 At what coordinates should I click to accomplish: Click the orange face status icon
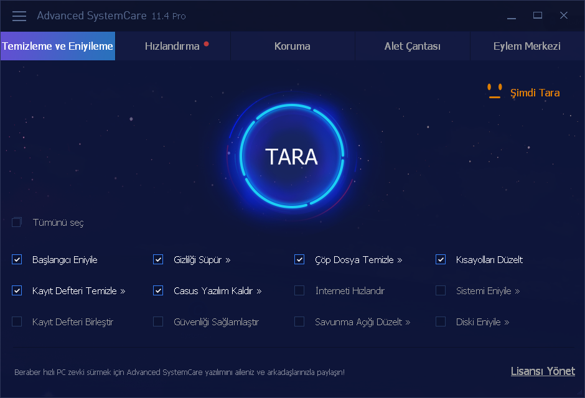coord(495,91)
